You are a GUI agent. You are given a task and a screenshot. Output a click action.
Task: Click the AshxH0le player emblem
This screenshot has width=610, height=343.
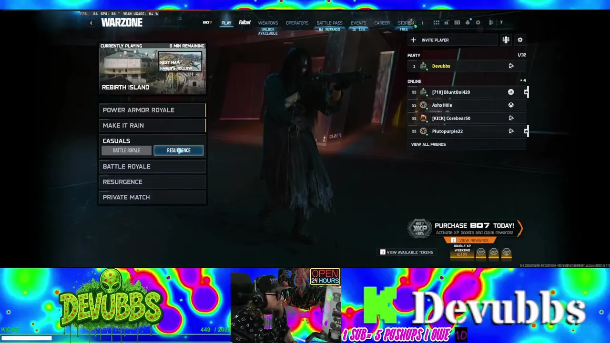423,105
